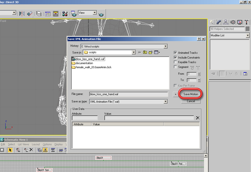Enable the Segment checkbox
This screenshot has height=172, width=251.
(175, 67)
